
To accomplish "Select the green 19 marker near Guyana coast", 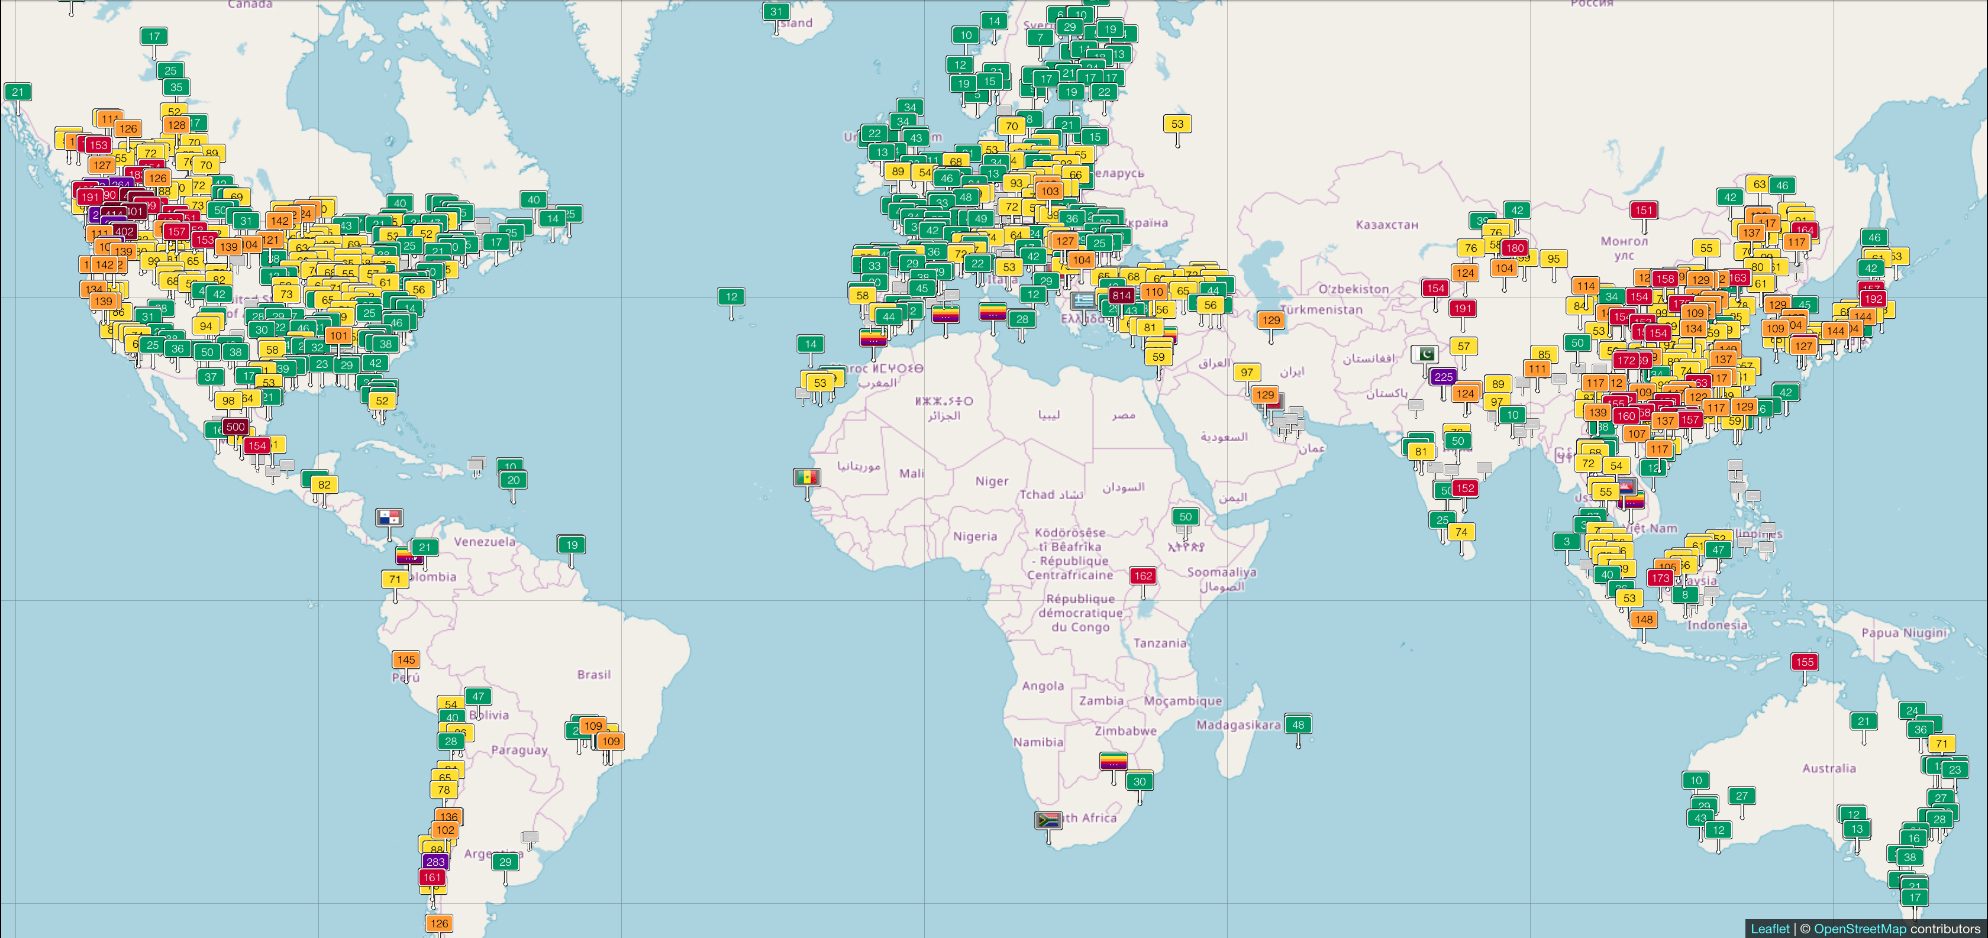I will coord(571,545).
